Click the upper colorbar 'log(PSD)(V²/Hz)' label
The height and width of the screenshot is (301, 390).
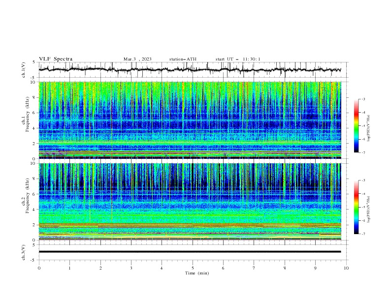(368, 128)
